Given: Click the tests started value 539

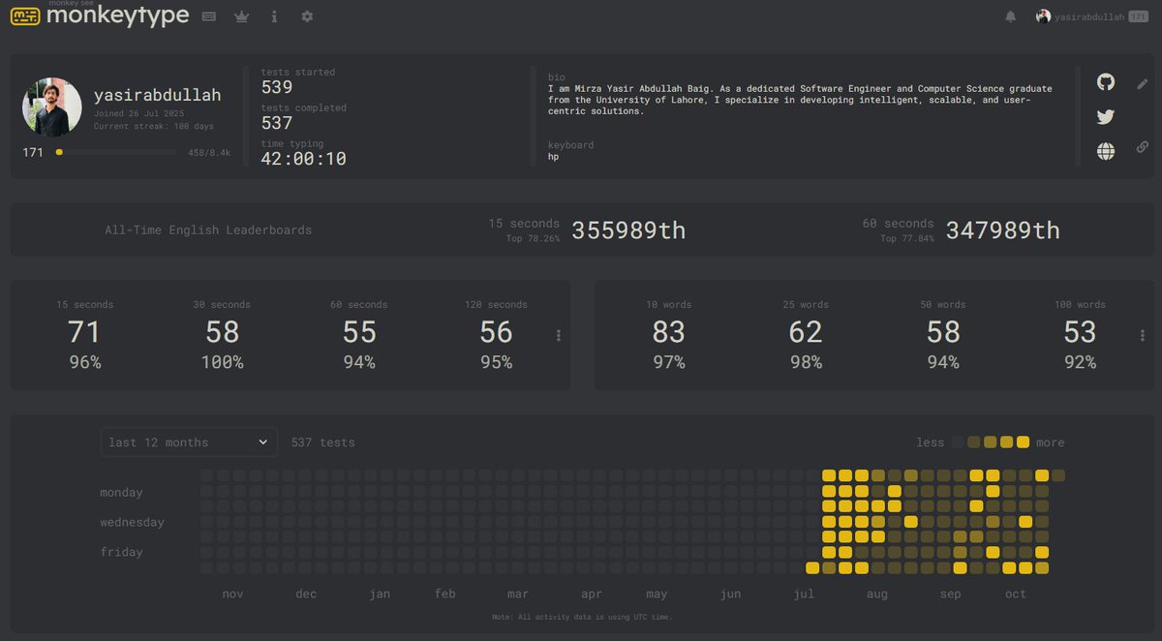Looking at the screenshot, I should [x=277, y=87].
